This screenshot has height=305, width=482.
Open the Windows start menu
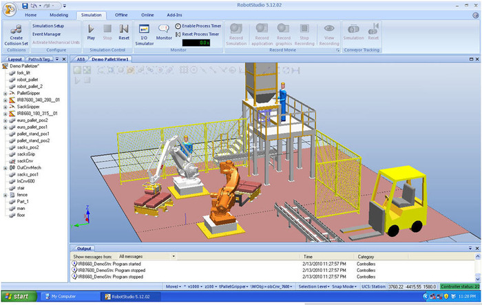point(19,296)
